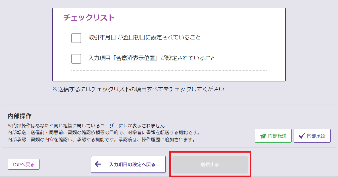The image size is (338, 177).
Task: Click the dashed divider between checklist items
Action: tap(169, 50)
